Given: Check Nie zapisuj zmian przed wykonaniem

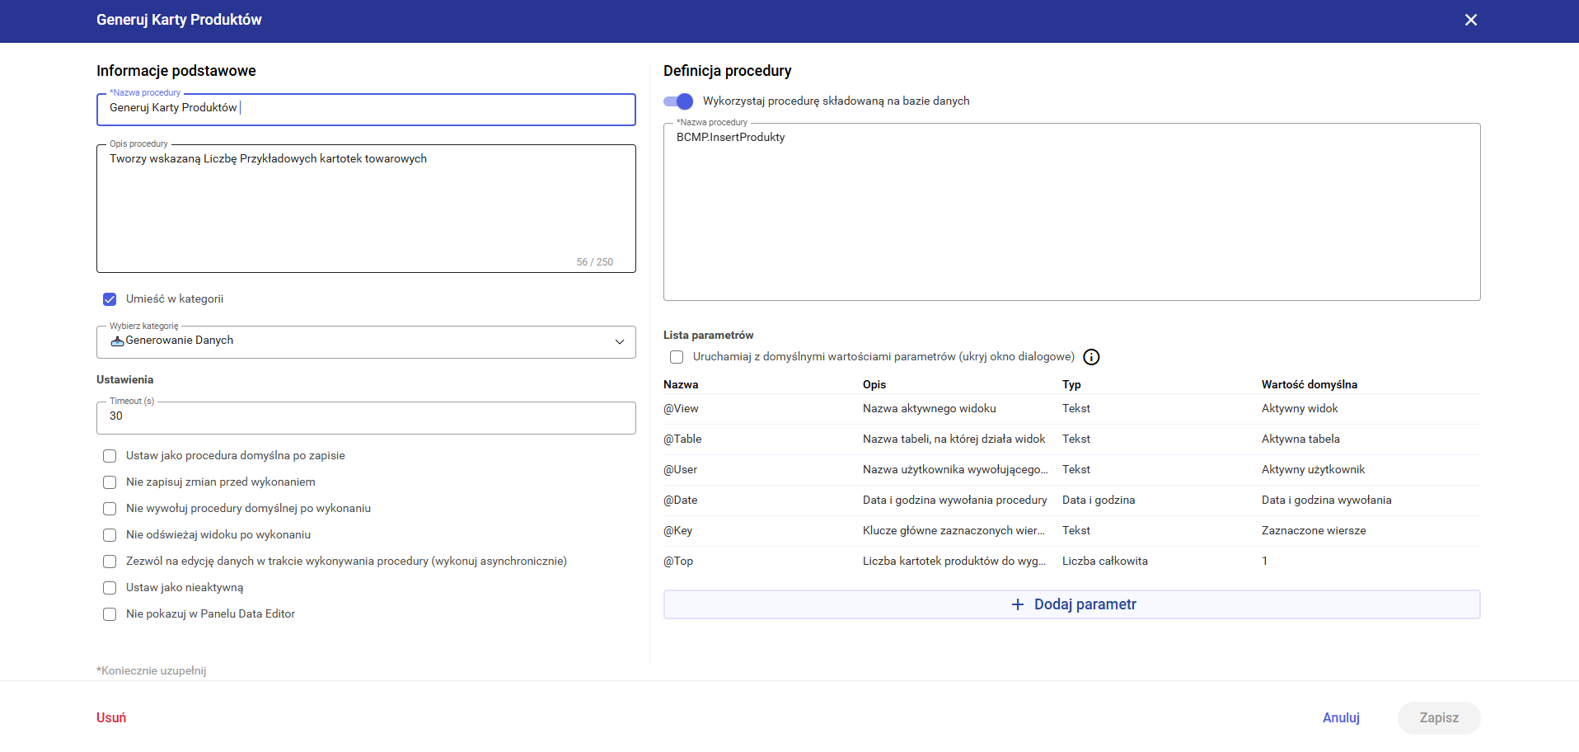Looking at the screenshot, I should click(110, 482).
